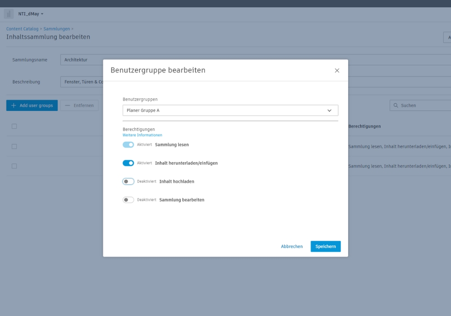Open the NTI_dMay account menu
Image resolution: width=451 pixels, height=316 pixels.
pyautogui.click(x=31, y=14)
